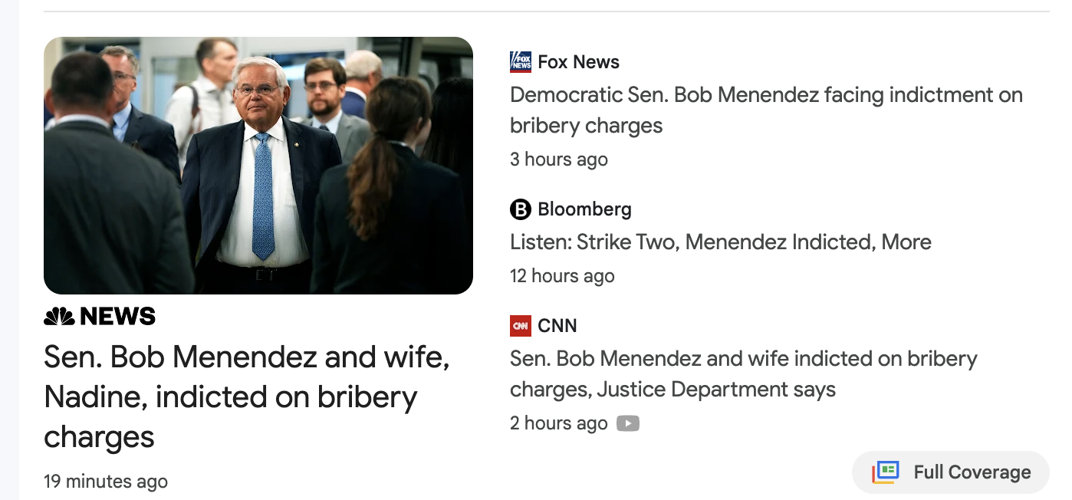Click the NBC peacock logo

pos(59,316)
